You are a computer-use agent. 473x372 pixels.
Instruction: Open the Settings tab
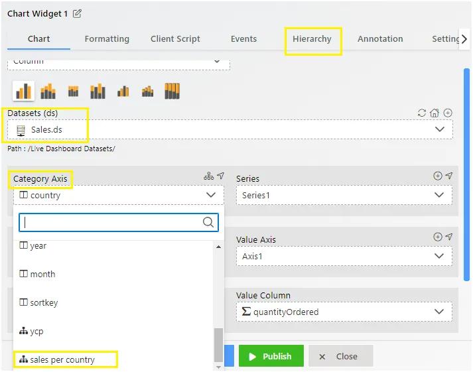[x=445, y=39]
